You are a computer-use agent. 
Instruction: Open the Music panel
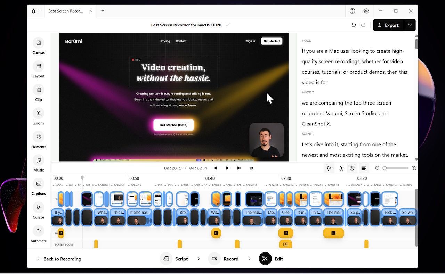point(39,163)
